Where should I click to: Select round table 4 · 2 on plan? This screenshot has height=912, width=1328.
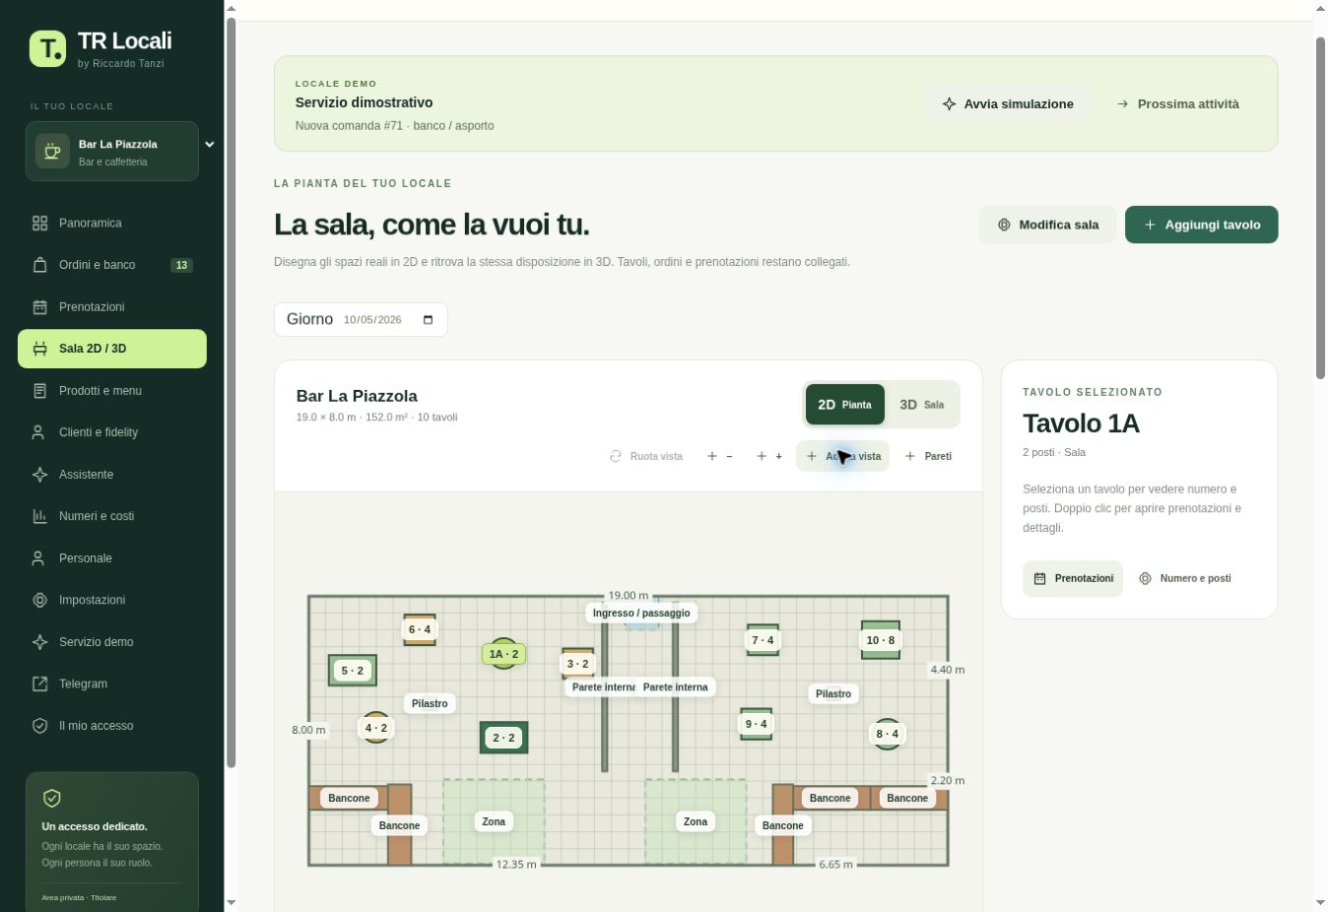[x=375, y=728]
